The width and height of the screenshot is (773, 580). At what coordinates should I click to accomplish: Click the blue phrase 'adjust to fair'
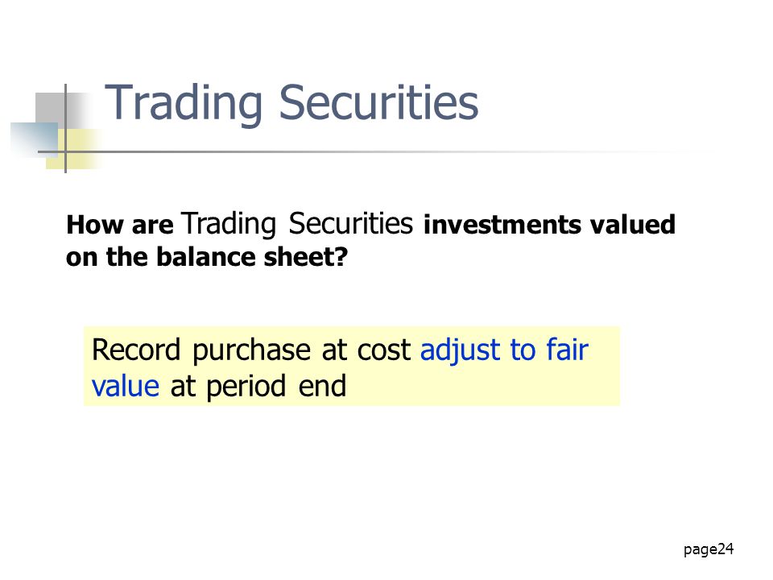504,351
